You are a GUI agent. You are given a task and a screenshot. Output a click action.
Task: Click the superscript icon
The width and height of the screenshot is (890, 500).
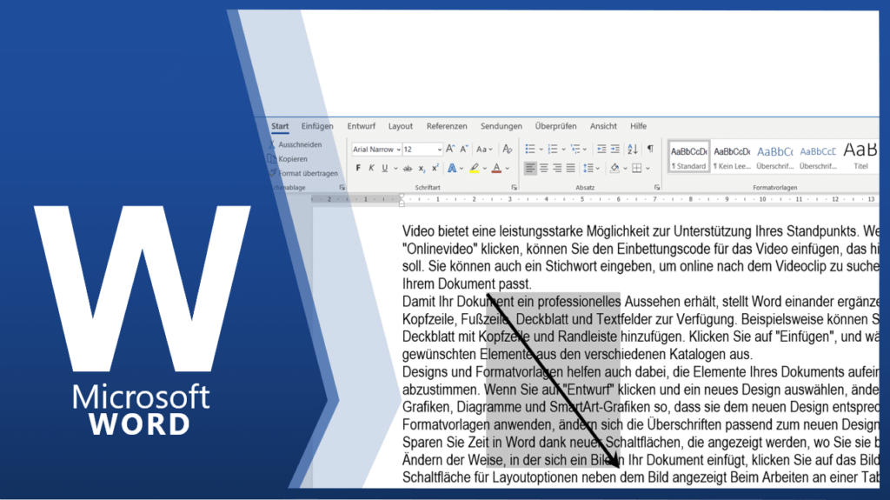[x=435, y=168]
